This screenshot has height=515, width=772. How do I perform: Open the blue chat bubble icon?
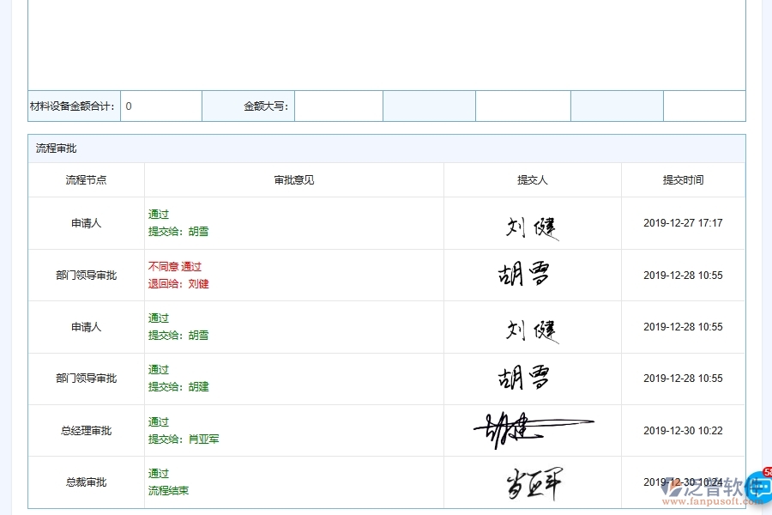pos(757,486)
